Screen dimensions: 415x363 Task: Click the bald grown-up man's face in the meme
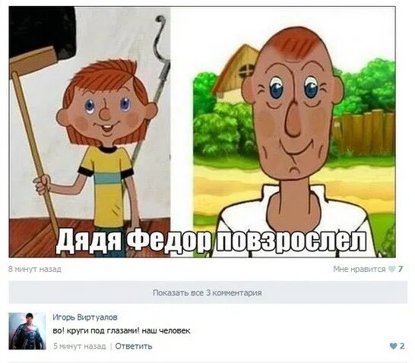(293, 109)
